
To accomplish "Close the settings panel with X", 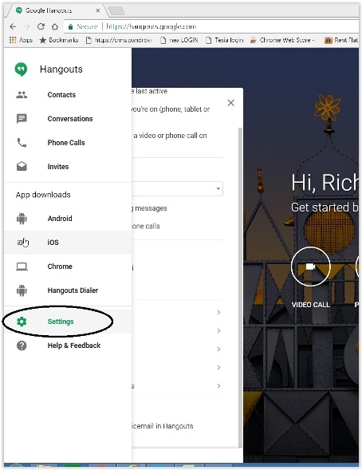I will (231, 103).
